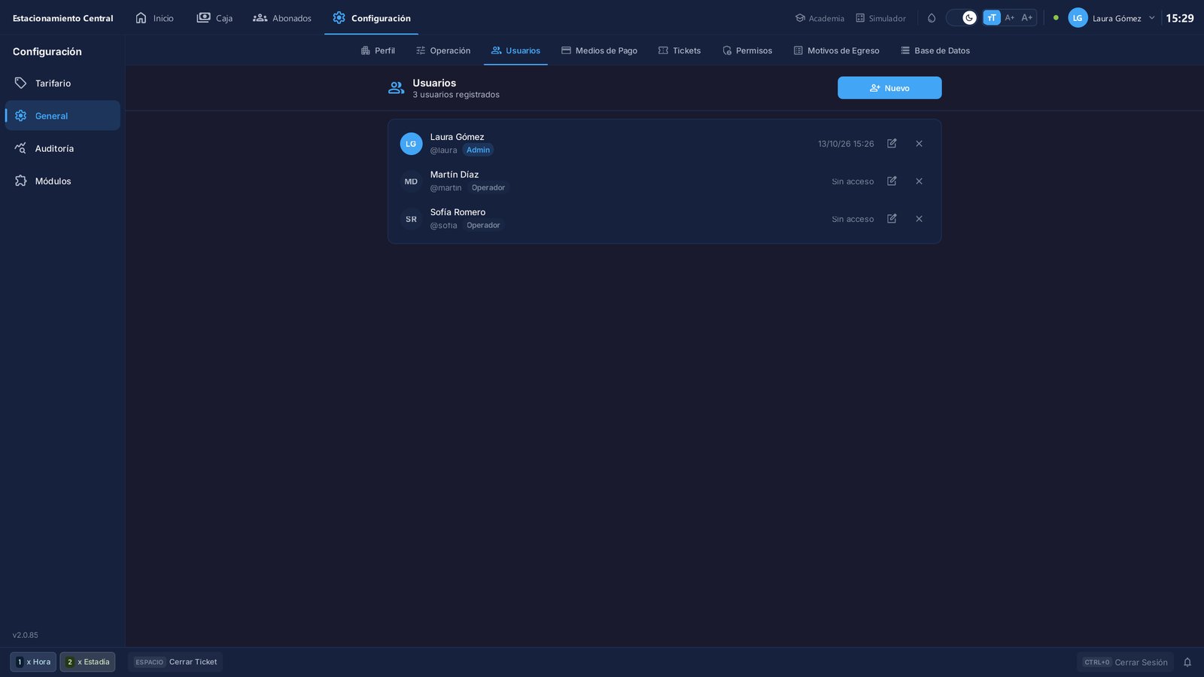Viewport: 1204px width, 677px height.
Task: Click the SR avatar of Sofía Romero
Action: 411,219
